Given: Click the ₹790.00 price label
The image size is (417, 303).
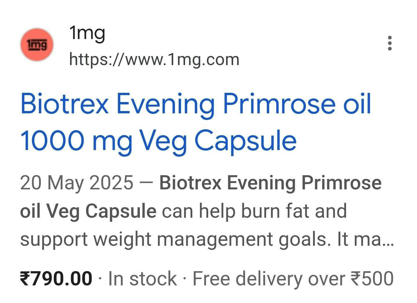Looking at the screenshot, I should (x=56, y=278).
